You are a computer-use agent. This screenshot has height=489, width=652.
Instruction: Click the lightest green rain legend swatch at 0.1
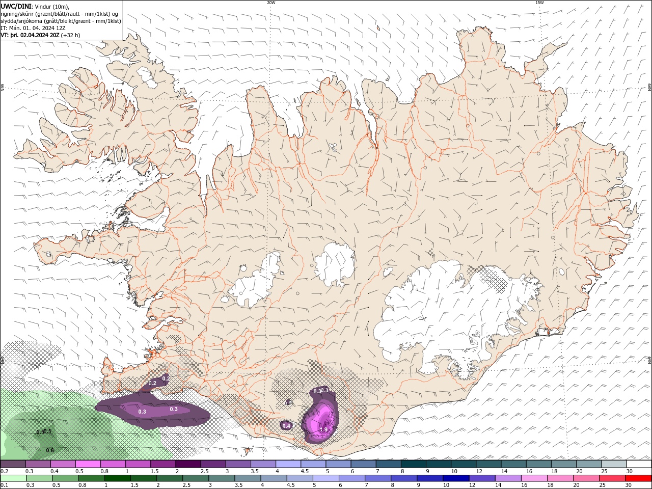click(13, 478)
